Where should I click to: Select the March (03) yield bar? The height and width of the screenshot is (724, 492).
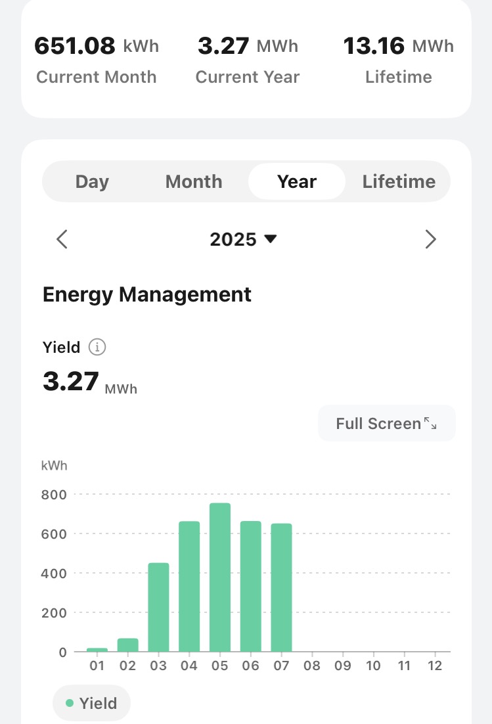158,607
